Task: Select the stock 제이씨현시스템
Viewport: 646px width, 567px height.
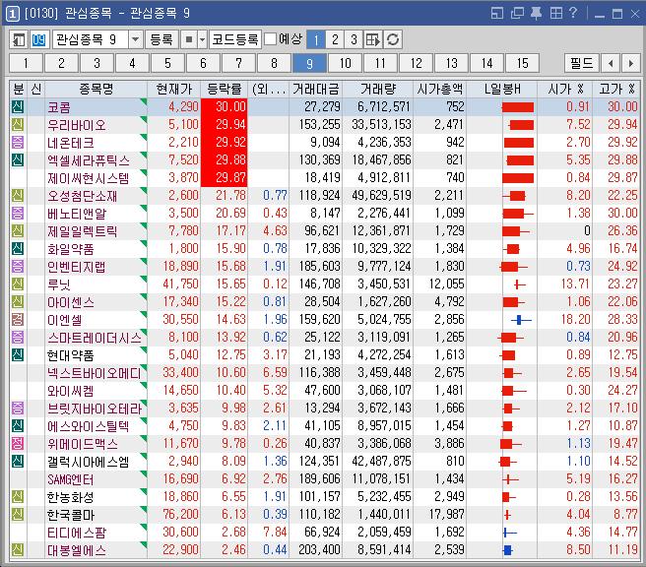Action: [89, 178]
